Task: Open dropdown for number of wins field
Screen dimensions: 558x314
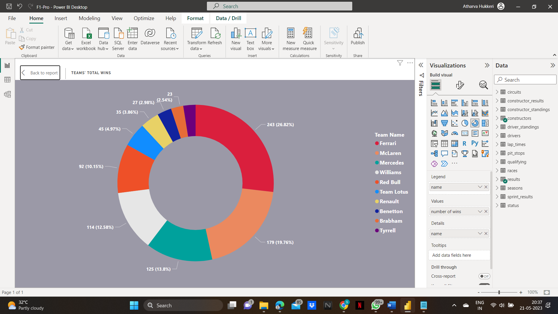Action: tap(480, 212)
